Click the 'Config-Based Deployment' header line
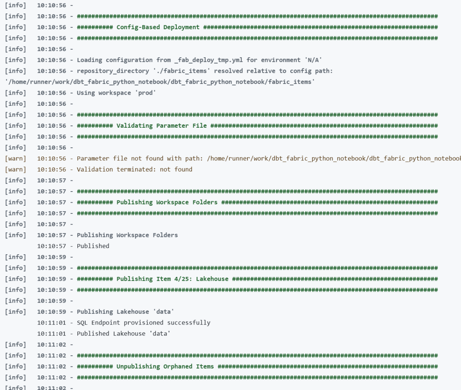 [x=158, y=27]
